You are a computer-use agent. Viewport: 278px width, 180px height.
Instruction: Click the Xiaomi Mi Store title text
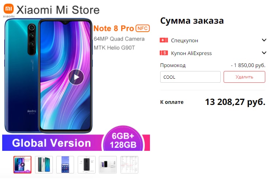(58, 10)
